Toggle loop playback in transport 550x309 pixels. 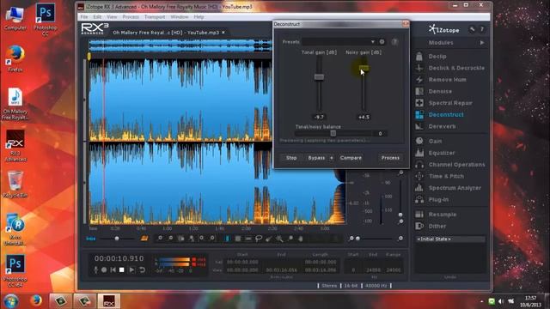point(142,270)
